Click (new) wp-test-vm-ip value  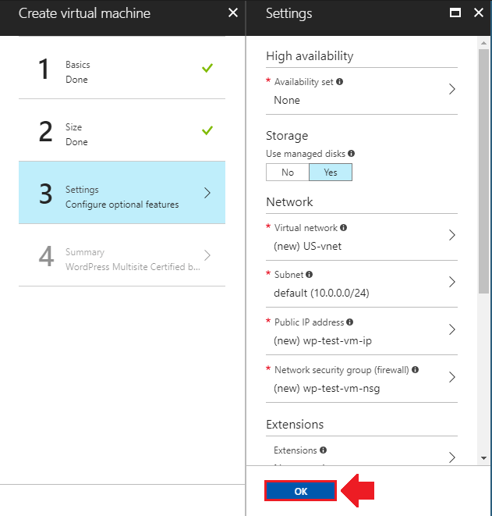pyautogui.click(x=323, y=340)
